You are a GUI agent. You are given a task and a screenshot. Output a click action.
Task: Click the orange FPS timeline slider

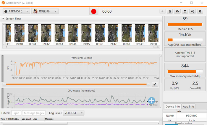pyautogui.click(x=77, y=84)
